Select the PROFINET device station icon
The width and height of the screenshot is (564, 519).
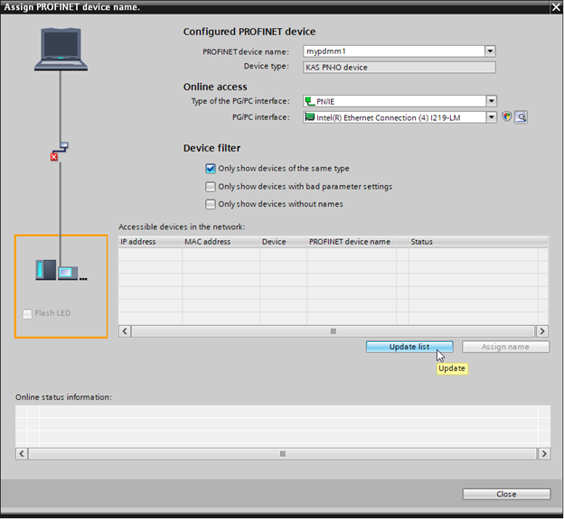[61, 270]
